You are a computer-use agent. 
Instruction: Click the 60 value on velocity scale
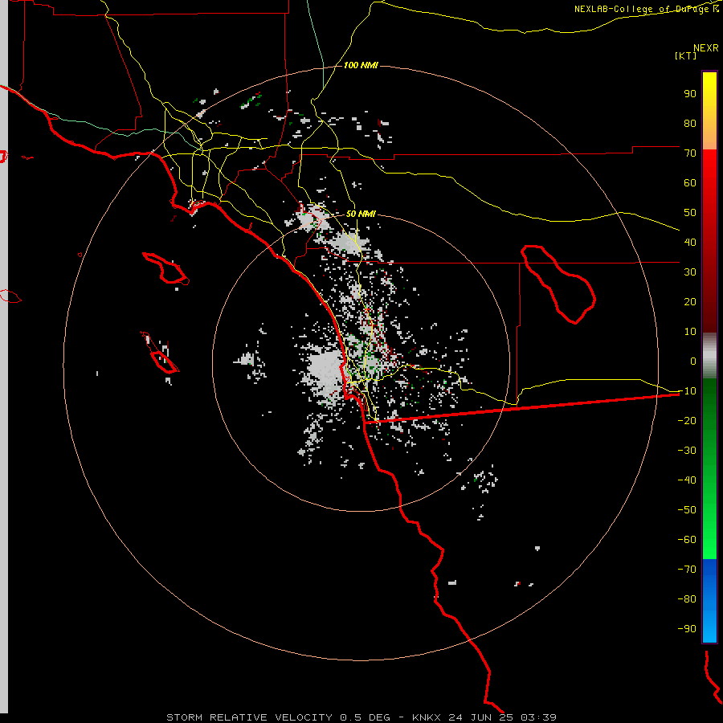point(690,183)
